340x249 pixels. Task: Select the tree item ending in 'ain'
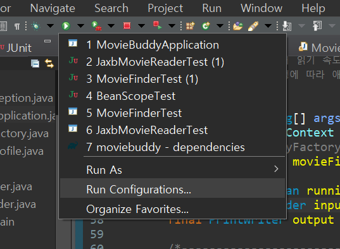8,222
